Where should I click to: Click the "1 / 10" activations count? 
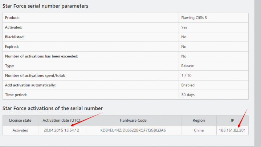click(x=186, y=75)
